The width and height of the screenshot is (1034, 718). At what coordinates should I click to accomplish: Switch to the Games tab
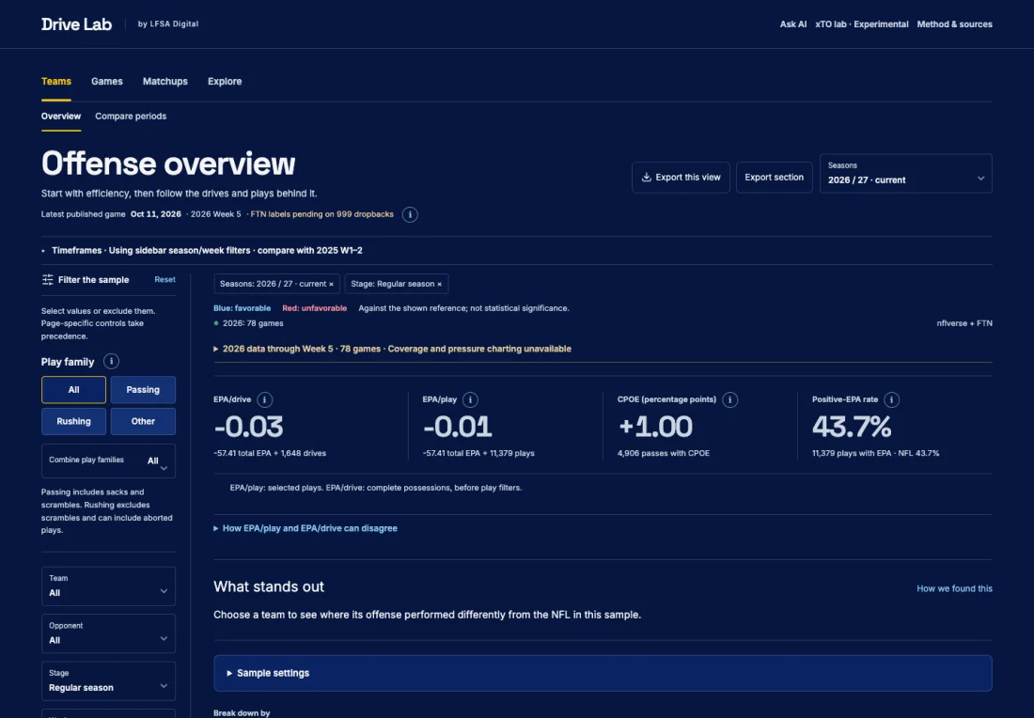coord(107,81)
